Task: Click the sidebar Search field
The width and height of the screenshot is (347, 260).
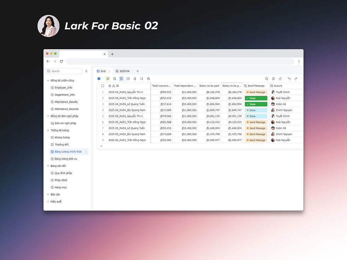Action: [x=64, y=71]
